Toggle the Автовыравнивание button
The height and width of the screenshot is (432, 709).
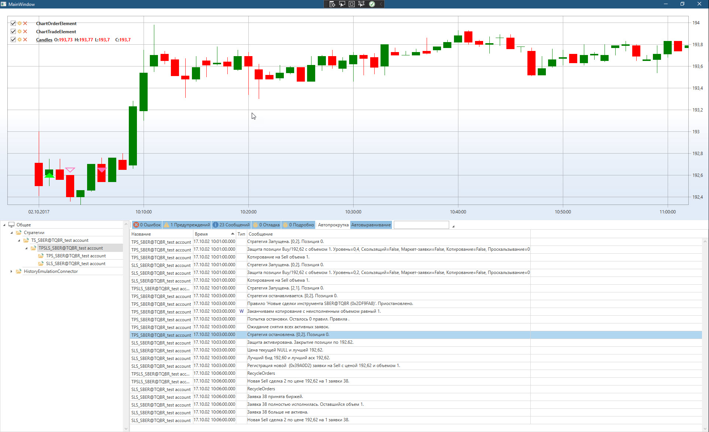pyautogui.click(x=371, y=225)
